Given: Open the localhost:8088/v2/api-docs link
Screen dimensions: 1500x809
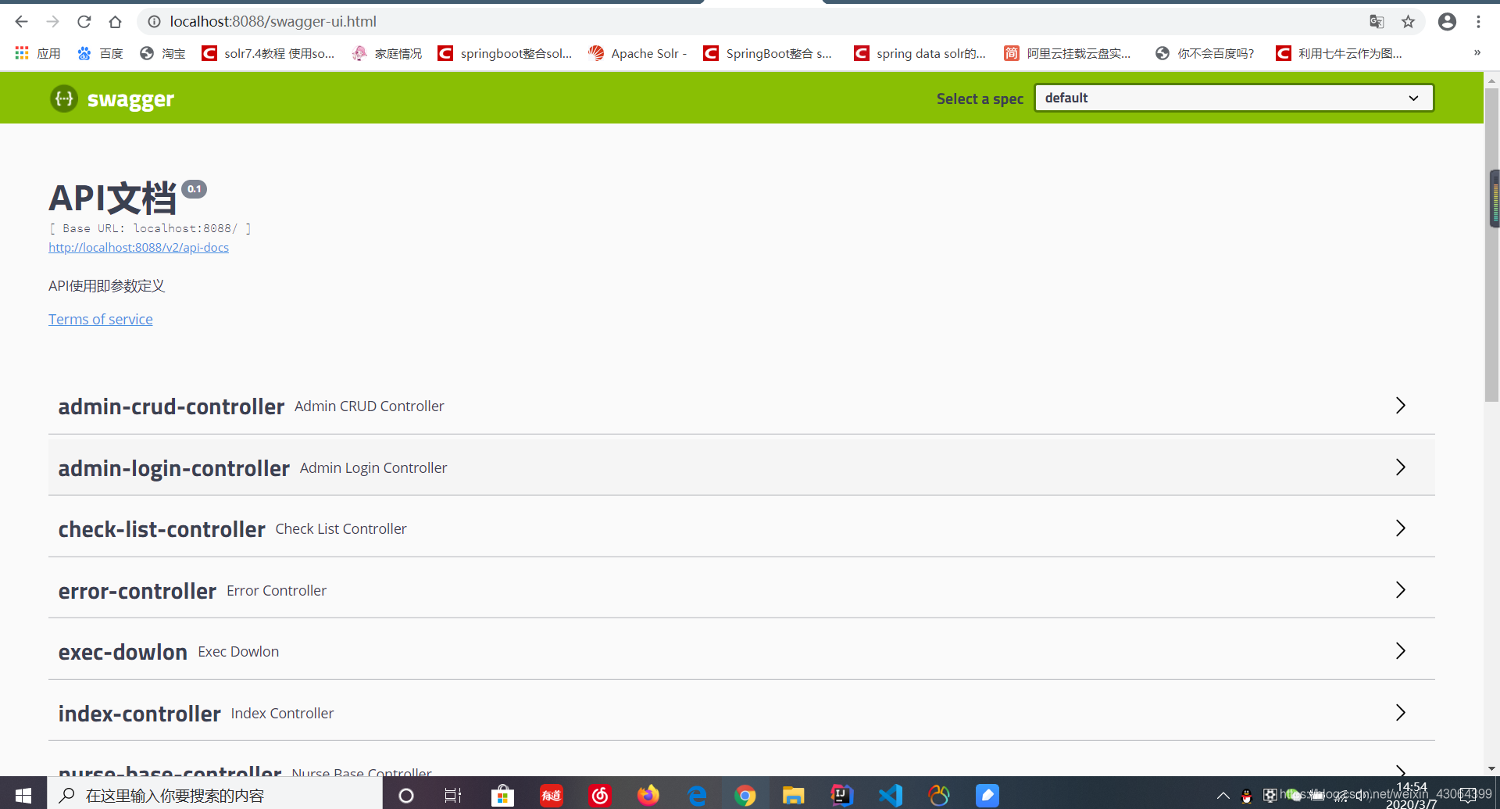Looking at the screenshot, I should tap(138, 247).
